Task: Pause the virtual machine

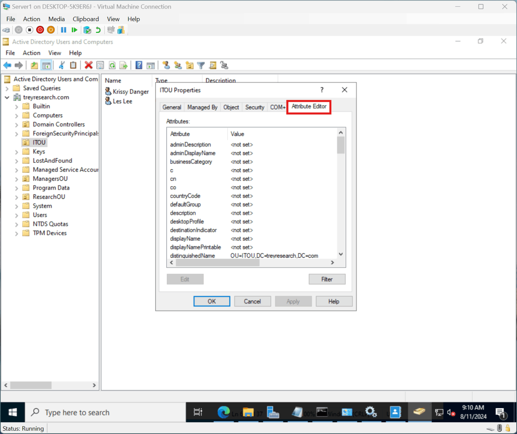Action: click(x=64, y=30)
